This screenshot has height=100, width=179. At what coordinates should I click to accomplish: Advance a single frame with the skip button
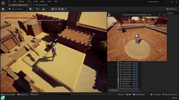click(56, 9)
